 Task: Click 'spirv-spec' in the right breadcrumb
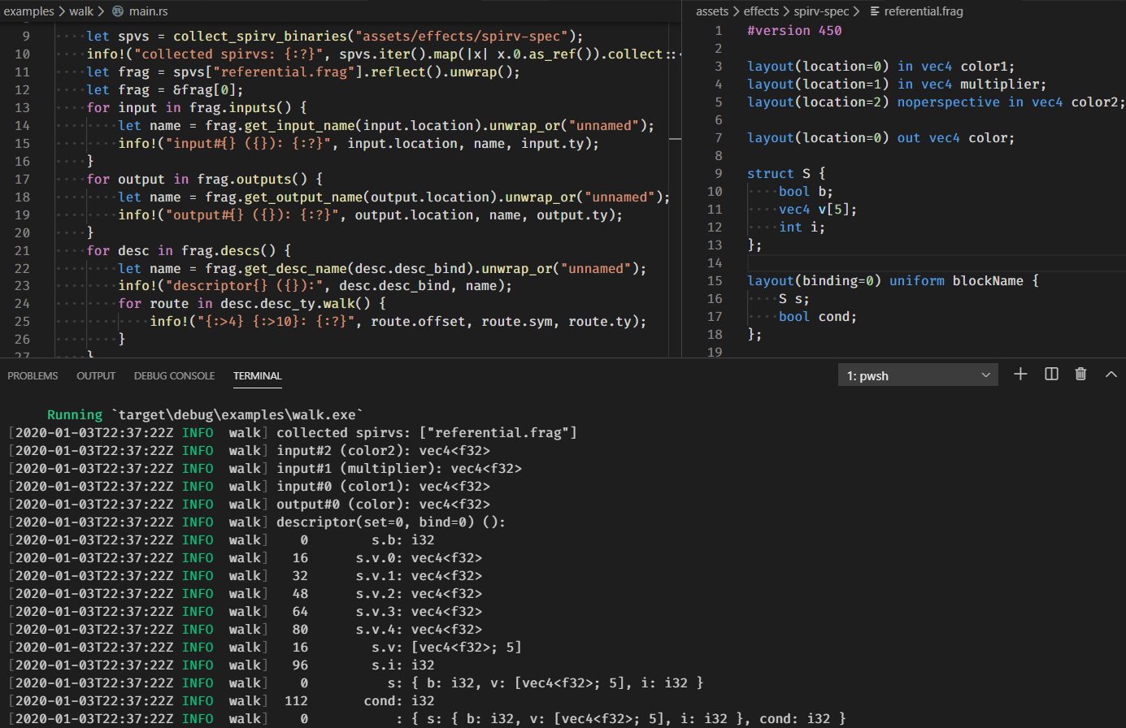click(821, 11)
